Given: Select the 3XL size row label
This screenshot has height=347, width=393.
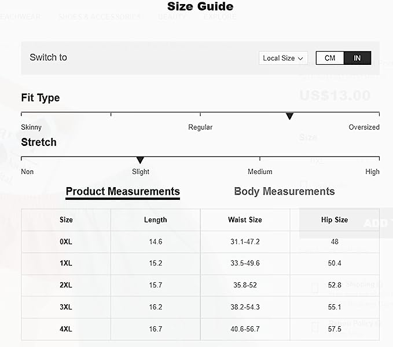Looking at the screenshot, I should (x=66, y=307).
